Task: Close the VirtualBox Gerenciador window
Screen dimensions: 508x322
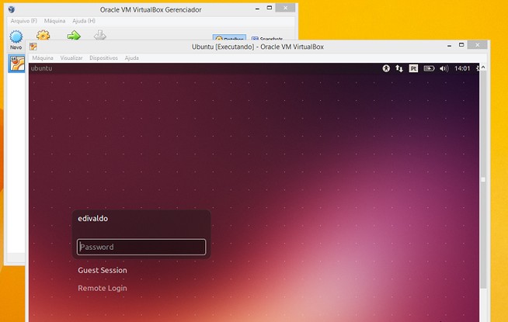Action: 285,8
